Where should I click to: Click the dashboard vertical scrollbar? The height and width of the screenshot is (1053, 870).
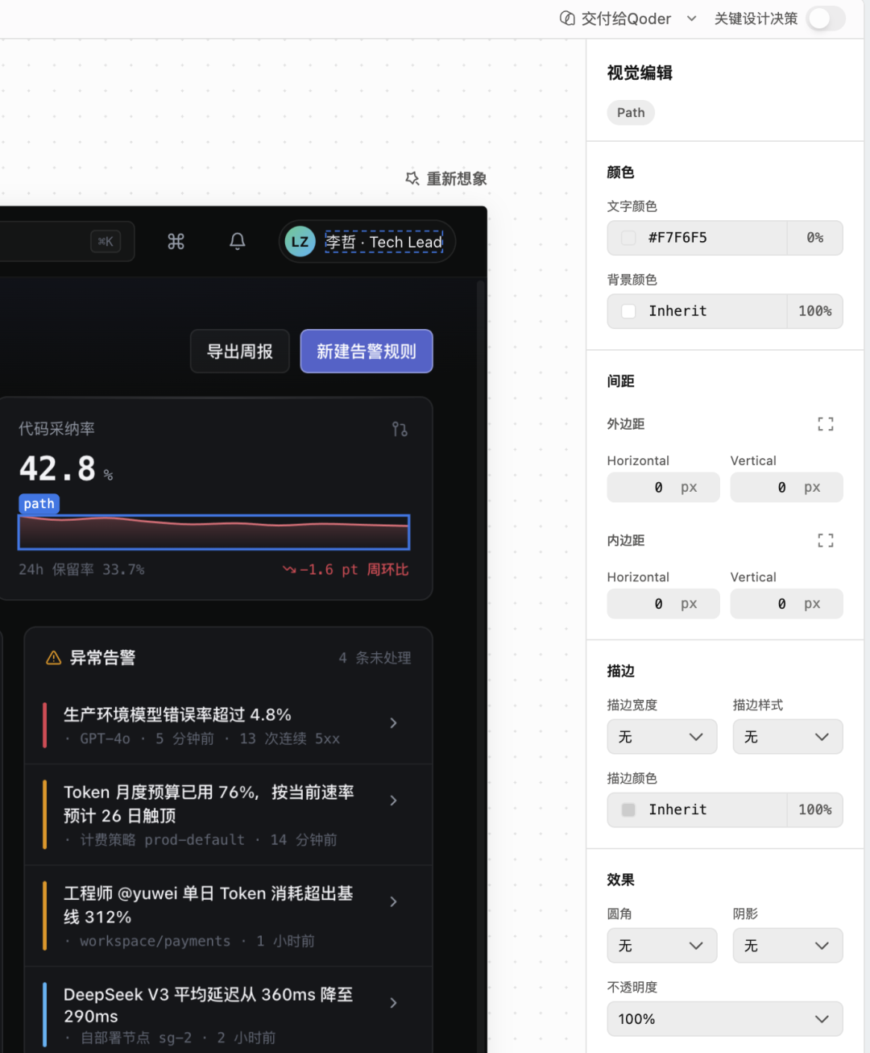click(481, 666)
